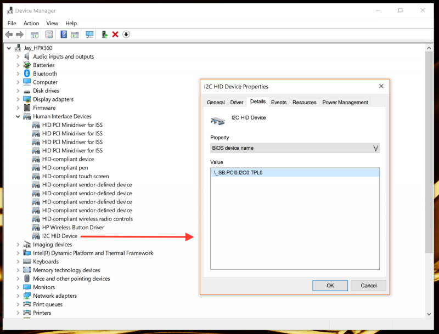Select the Audio inputs and outputs speaker icon

pyautogui.click(x=27, y=56)
